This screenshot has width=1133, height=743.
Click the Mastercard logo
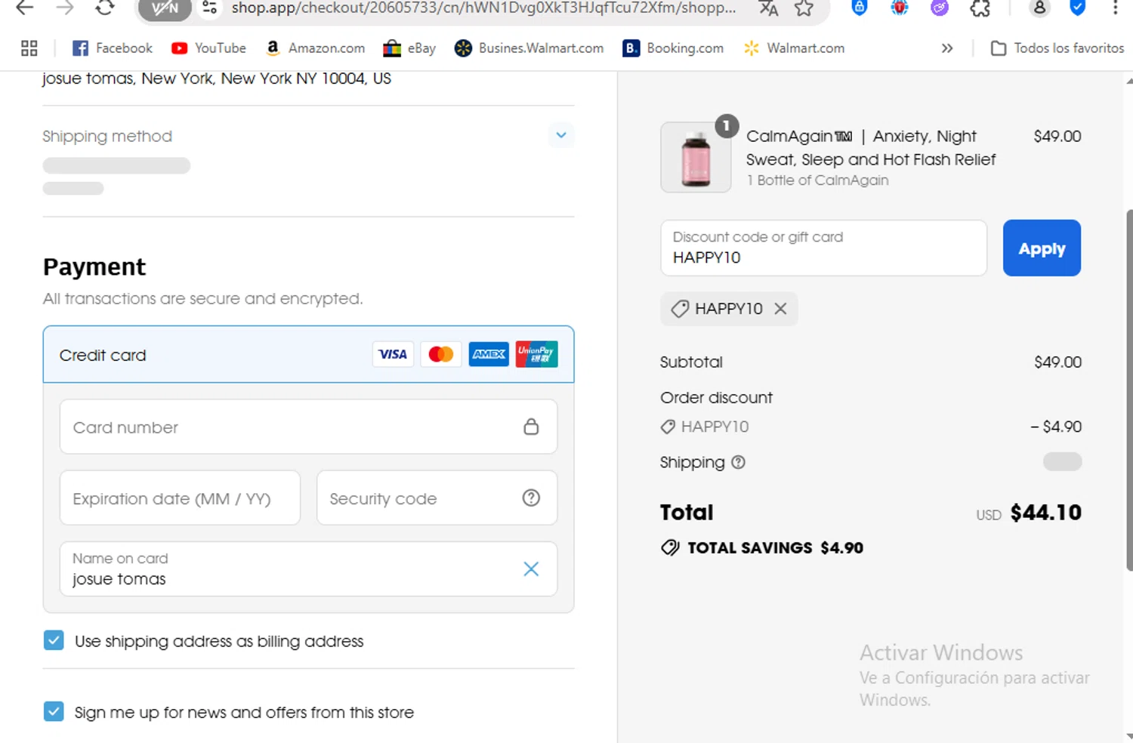[440, 354]
